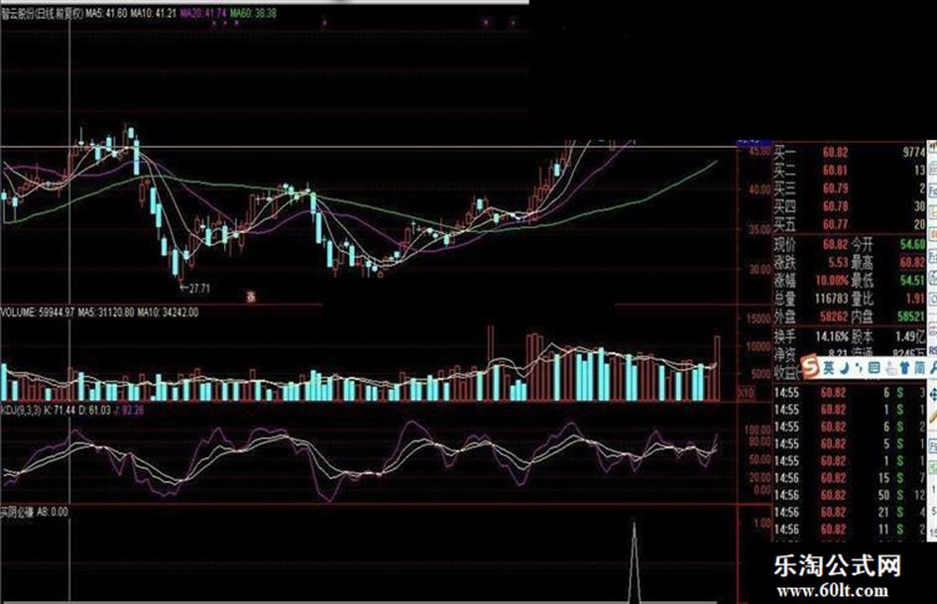Click the MA10: 34242.00 volume average label
Viewport: 937px width, 604px height.
click(x=168, y=312)
